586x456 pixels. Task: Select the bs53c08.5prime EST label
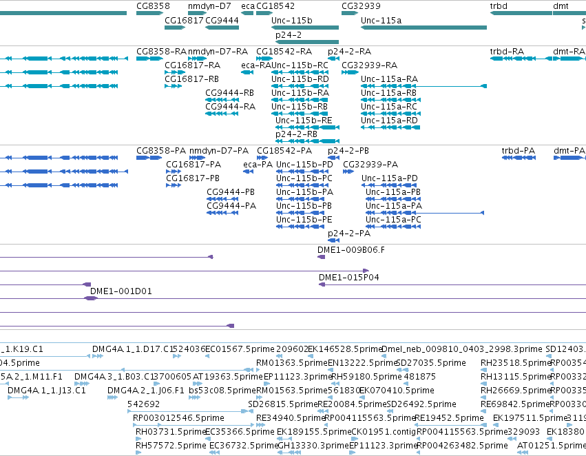[222, 391]
